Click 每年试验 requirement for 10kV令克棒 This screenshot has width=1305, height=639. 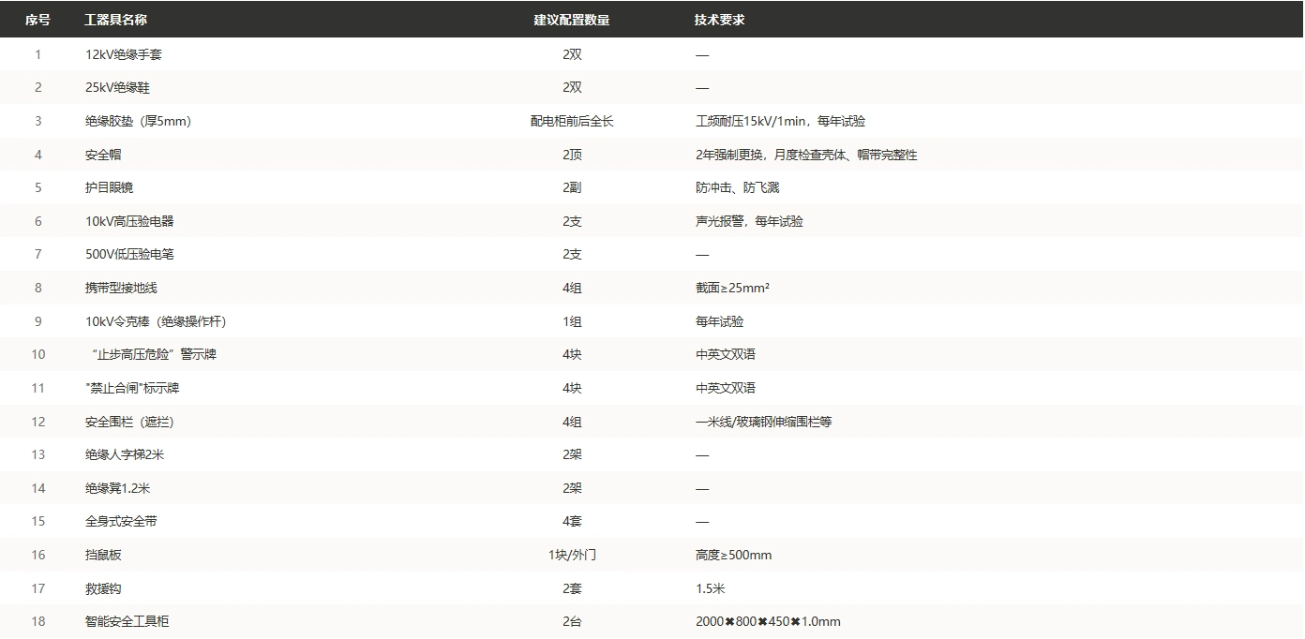[719, 321]
